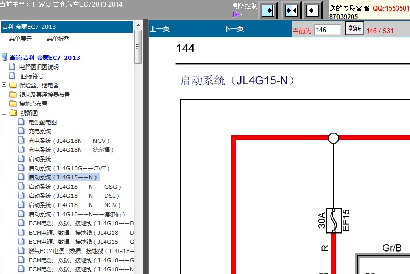Click page icon for 启动系统 (JL4G18——N——DSI)
Viewport: 410px width, 274px height.
click(x=21, y=195)
